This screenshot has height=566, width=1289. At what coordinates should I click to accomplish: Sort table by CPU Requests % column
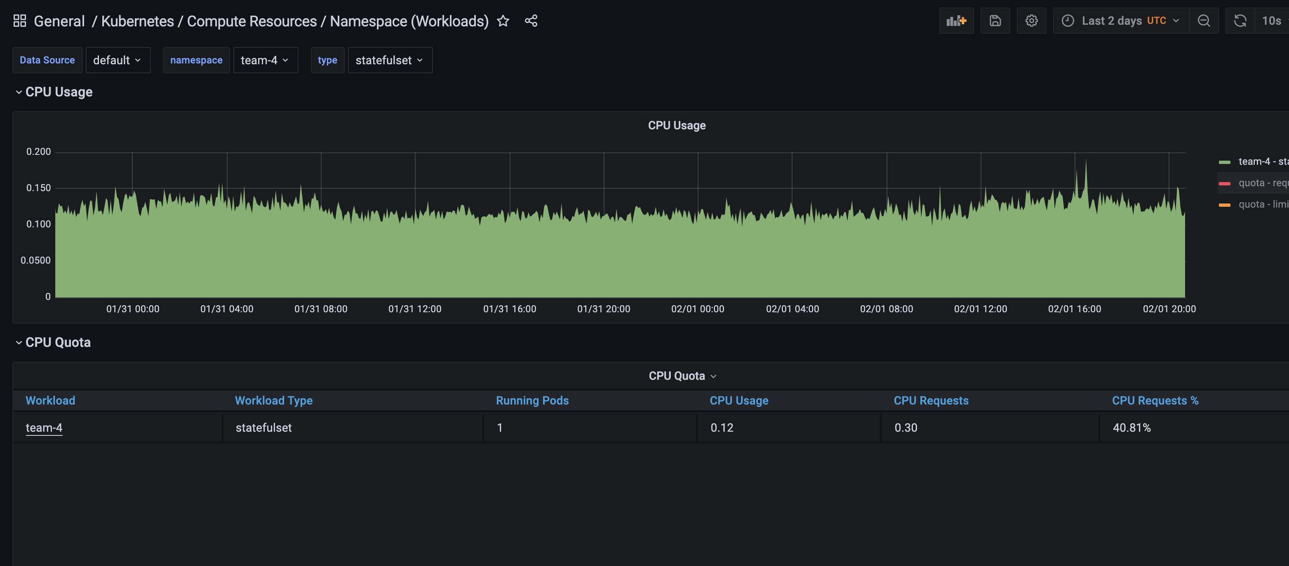tap(1155, 400)
